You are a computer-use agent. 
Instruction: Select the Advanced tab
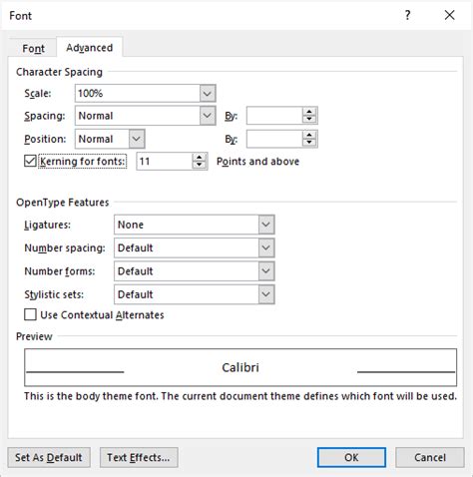90,48
